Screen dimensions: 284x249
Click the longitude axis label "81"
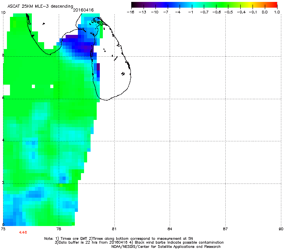tap(114, 229)
